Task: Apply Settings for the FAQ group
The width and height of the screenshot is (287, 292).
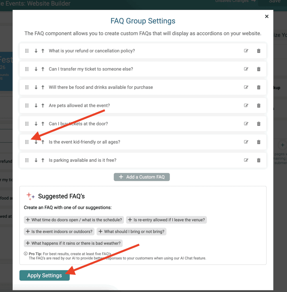Action: click(x=45, y=275)
